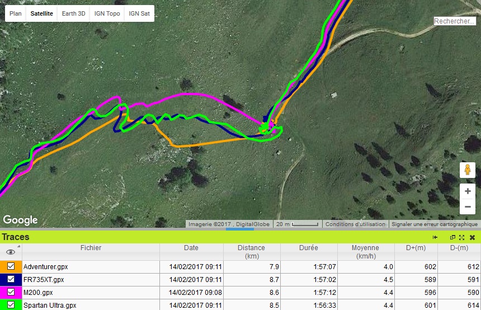Close the Traces panel
The width and height of the screenshot is (481, 310).
[472, 237]
